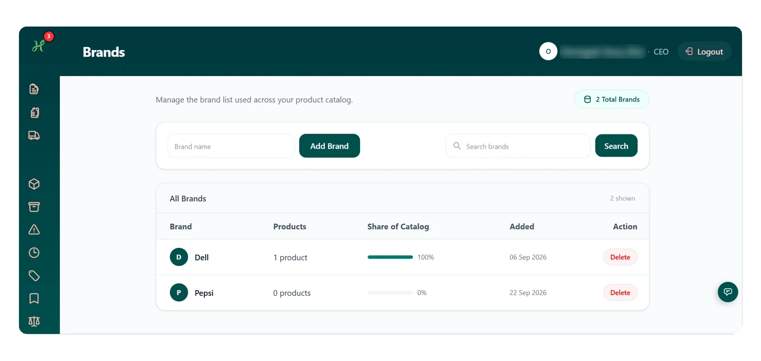Click the "Share of Catalog" column header

coord(398,227)
